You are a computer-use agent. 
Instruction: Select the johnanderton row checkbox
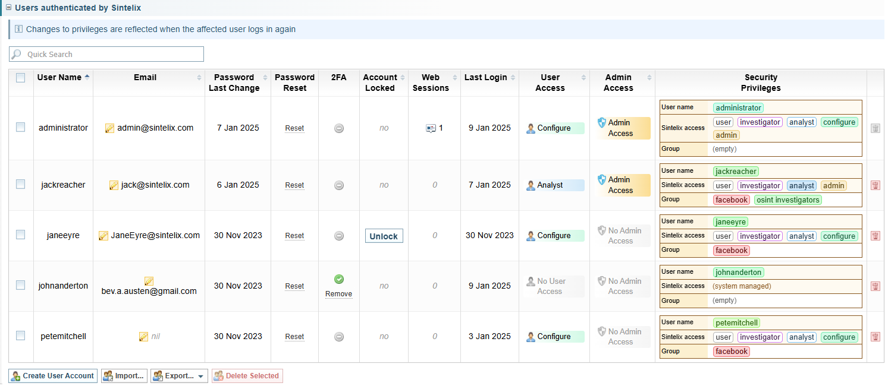pos(21,285)
